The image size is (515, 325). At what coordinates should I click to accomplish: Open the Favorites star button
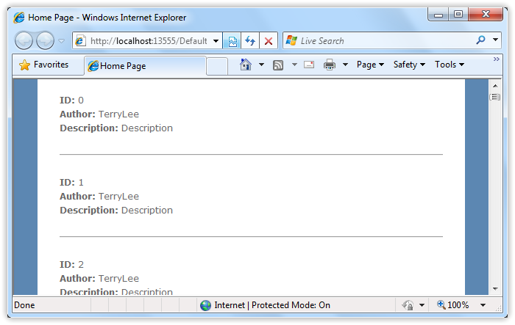pos(44,65)
